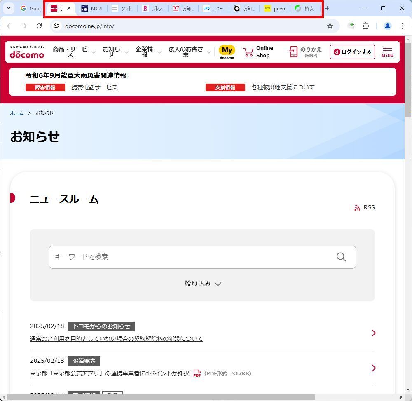Click the ログインする login button

pos(352,52)
